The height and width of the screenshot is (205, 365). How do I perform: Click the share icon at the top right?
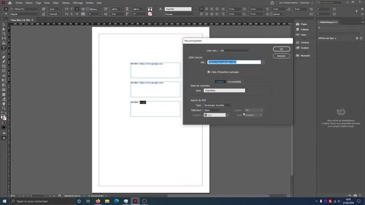[272, 3]
